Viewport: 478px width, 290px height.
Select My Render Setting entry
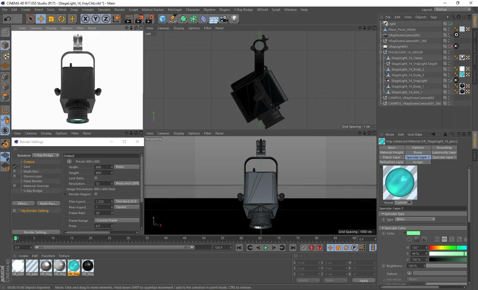pyautogui.click(x=35, y=211)
